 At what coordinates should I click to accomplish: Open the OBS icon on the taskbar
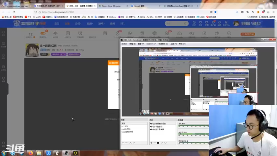click(x=66, y=153)
